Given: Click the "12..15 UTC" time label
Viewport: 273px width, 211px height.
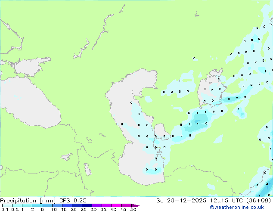Looking at the screenshot, I should tap(226, 201).
